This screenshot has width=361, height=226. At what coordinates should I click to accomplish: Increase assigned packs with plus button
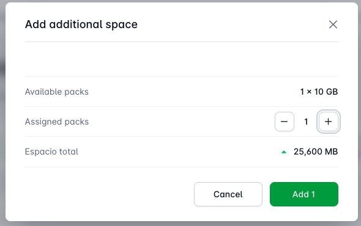[x=329, y=122]
